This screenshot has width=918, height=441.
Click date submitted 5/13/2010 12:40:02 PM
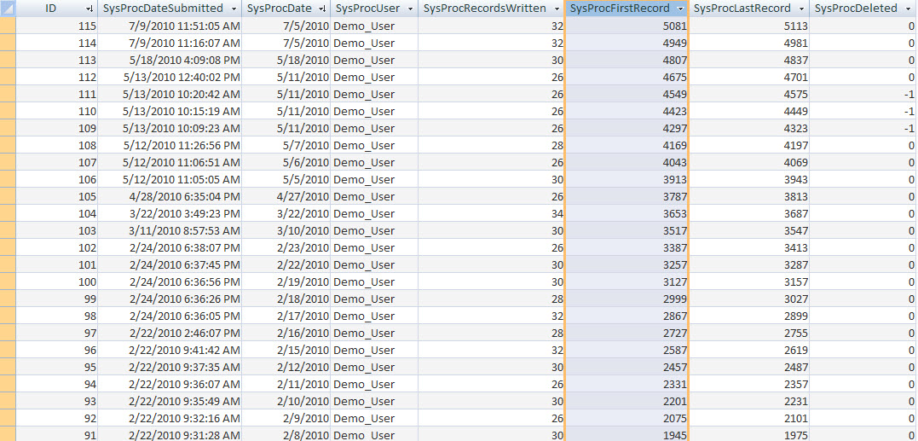click(x=170, y=77)
